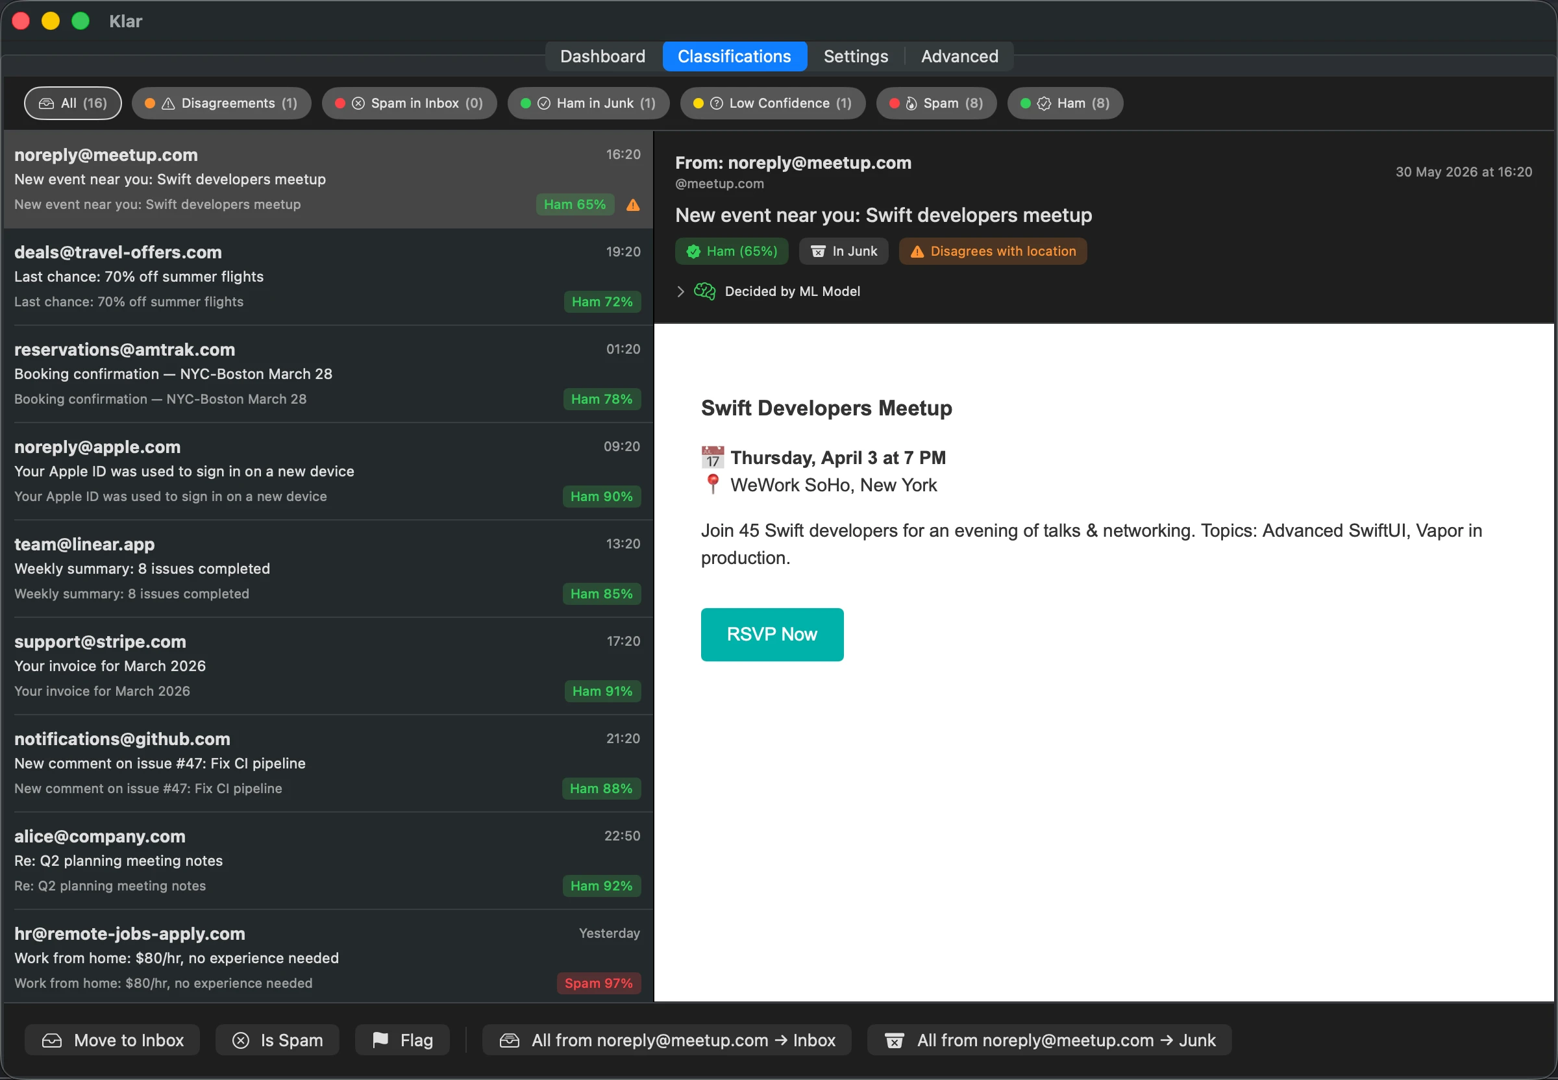The width and height of the screenshot is (1558, 1080).
Task: Click the checkmark icon in Ham in Junk chip
Action: 544,104
